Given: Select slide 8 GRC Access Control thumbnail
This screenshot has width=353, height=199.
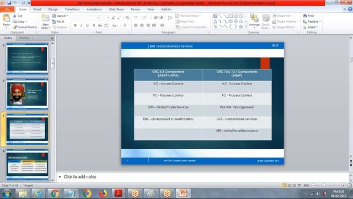Looking at the screenshot, I should 27,164.
